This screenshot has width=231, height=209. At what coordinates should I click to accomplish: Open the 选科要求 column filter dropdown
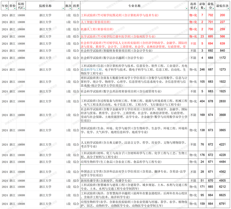tap(197, 9)
